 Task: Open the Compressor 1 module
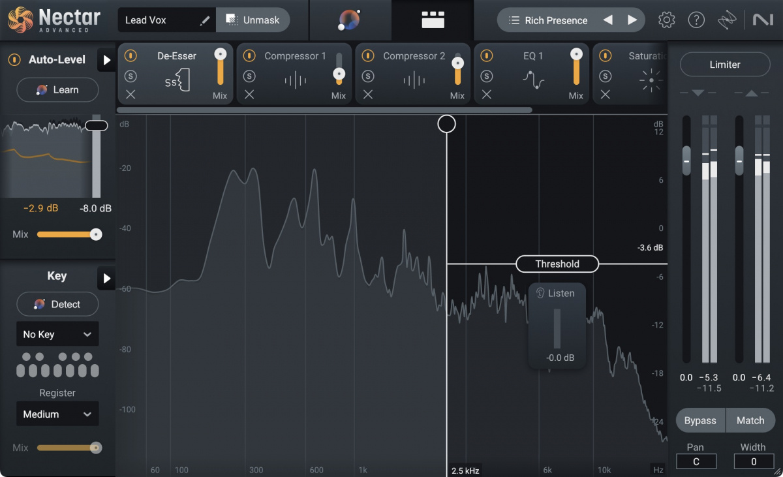(x=294, y=56)
